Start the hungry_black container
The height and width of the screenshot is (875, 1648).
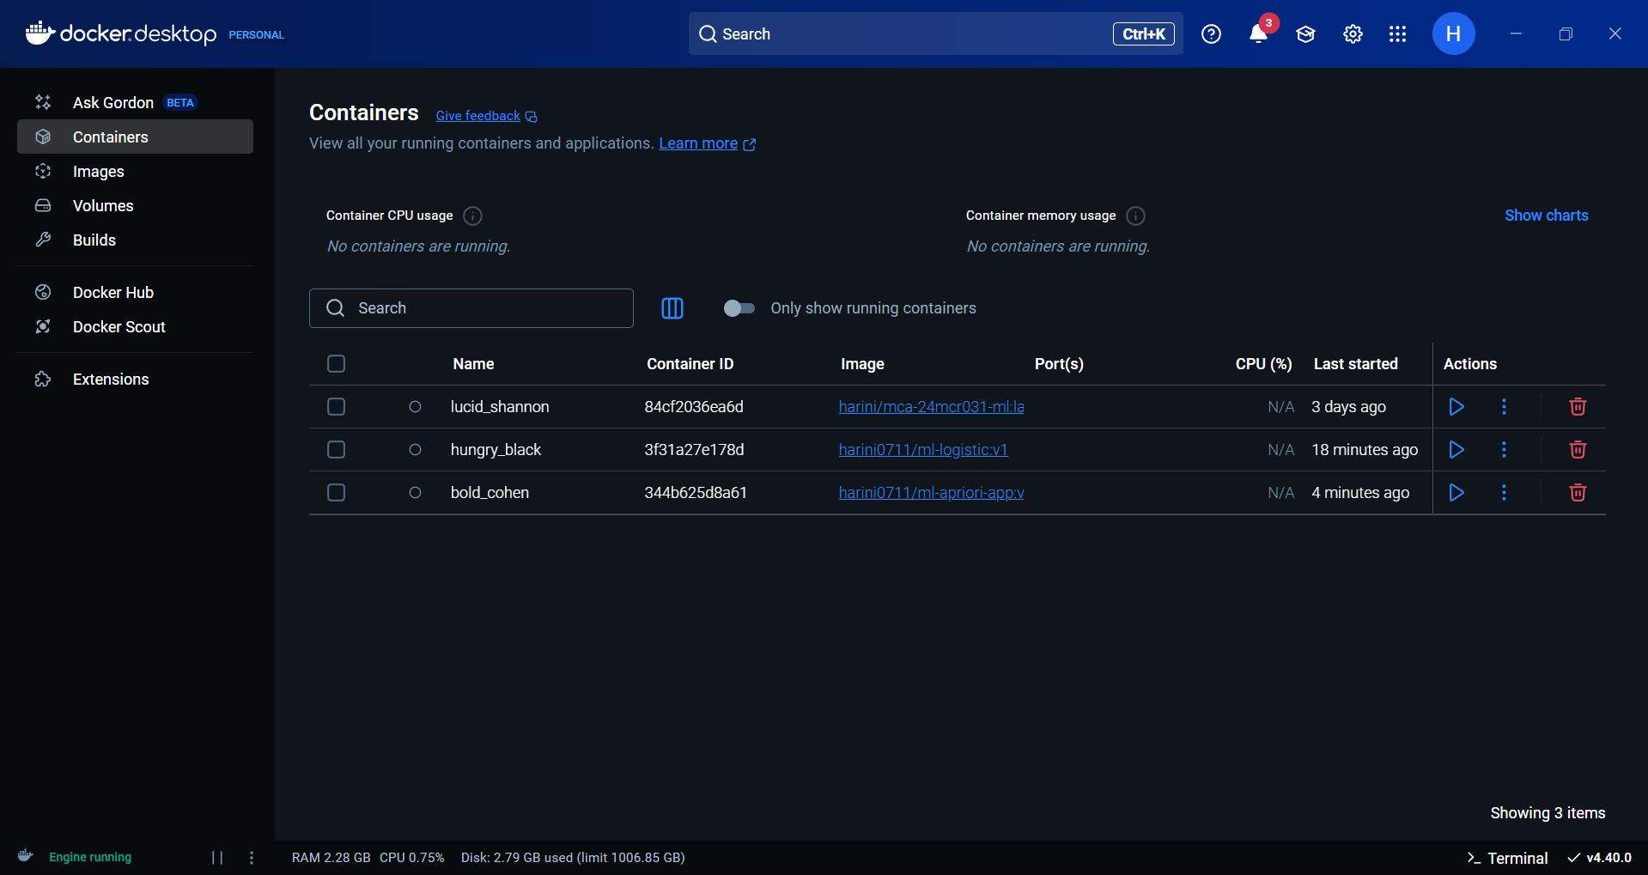pyautogui.click(x=1456, y=450)
